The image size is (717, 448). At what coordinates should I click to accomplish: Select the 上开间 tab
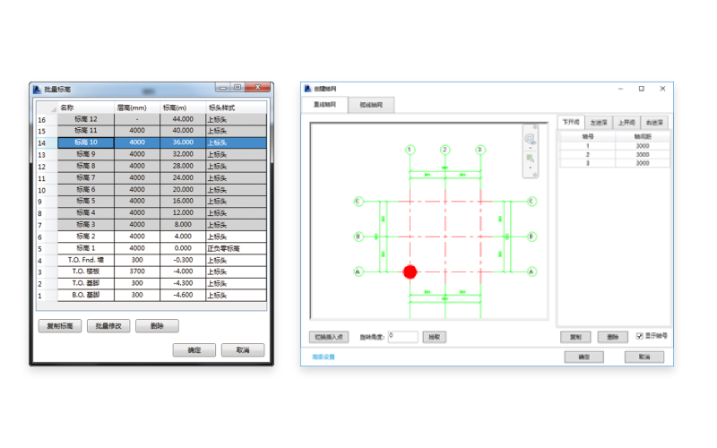coord(626,123)
